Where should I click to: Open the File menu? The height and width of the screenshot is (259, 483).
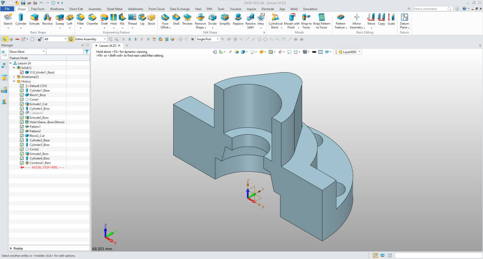(7, 8)
